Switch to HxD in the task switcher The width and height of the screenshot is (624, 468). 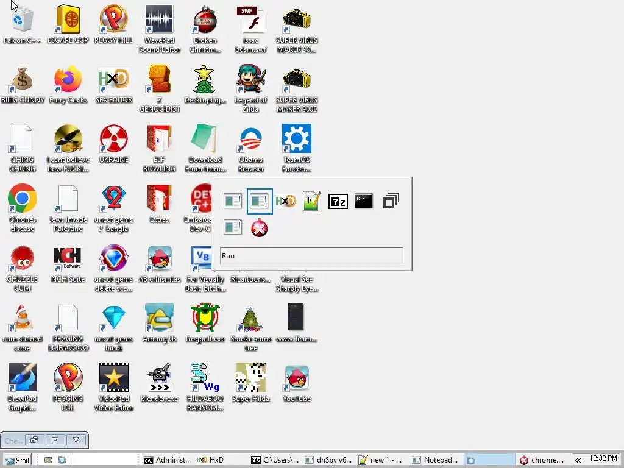coord(285,201)
